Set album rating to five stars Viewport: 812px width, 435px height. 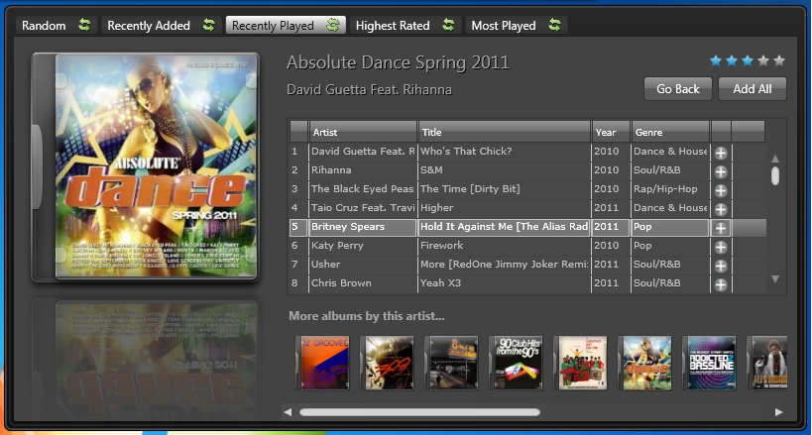[779, 60]
